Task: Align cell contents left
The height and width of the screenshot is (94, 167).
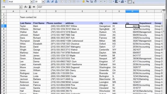Action: point(62,2)
